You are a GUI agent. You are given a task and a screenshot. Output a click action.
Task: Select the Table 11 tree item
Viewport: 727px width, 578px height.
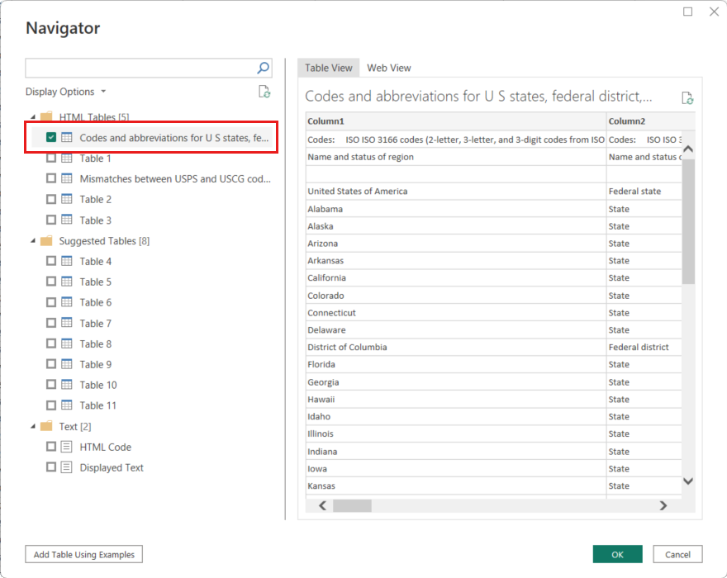pyautogui.click(x=97, y=405)
